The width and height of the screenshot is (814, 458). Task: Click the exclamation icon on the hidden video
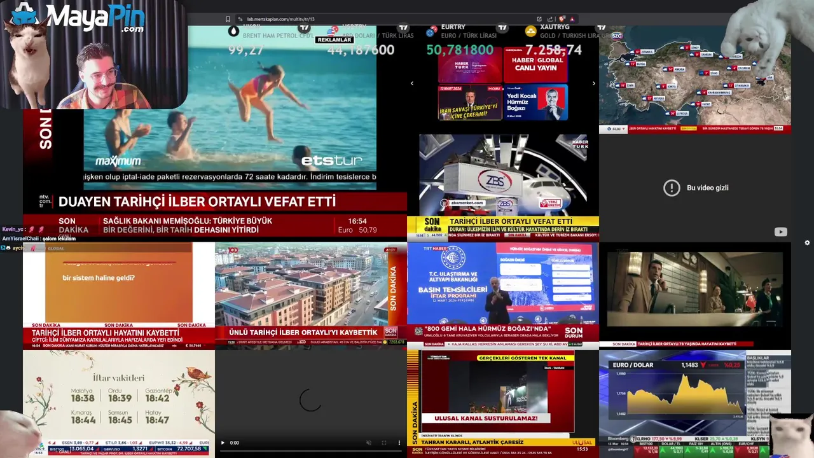672,188
